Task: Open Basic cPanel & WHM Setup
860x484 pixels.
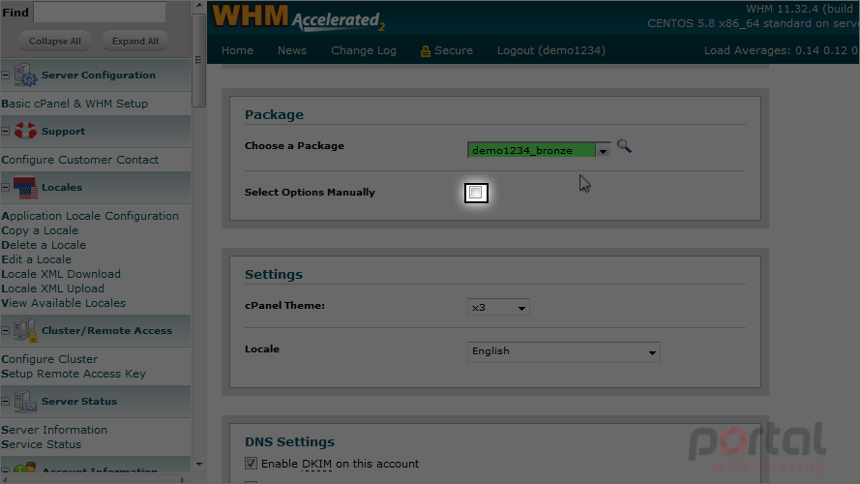Action: coord(74,104)
